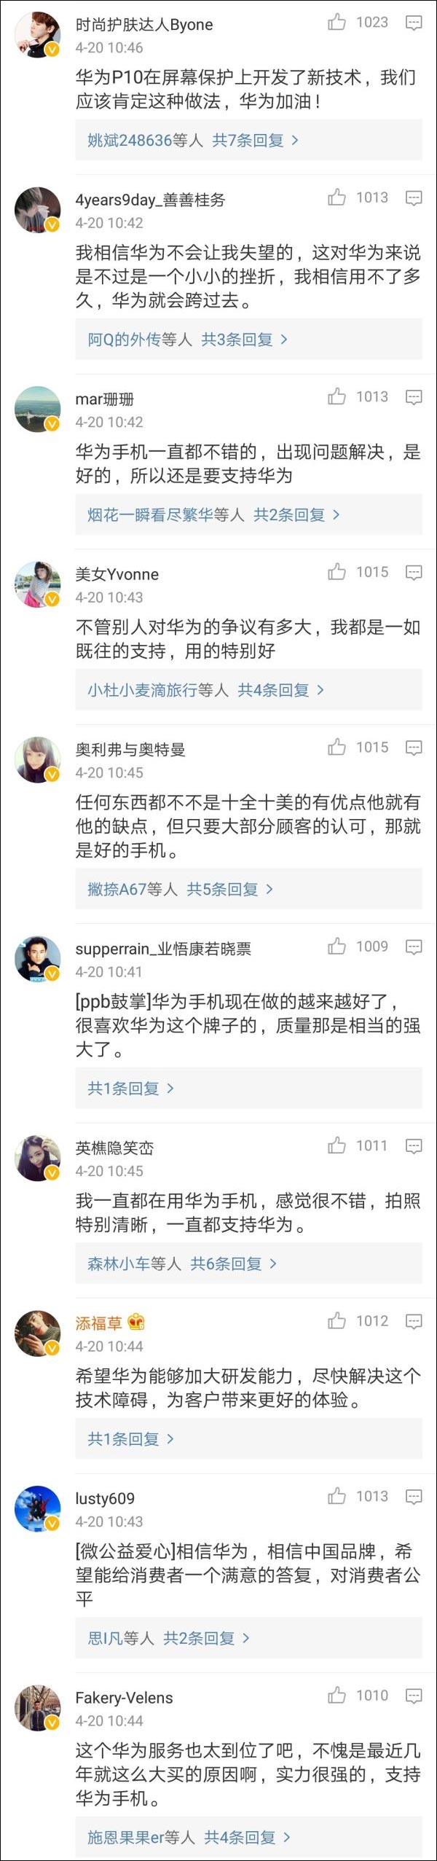Image resolution: width=437 pixels, height=1861 pixels.
Task: Expand 共3条回复 under 4years9day comment
Action: click(x=243, y=340)
